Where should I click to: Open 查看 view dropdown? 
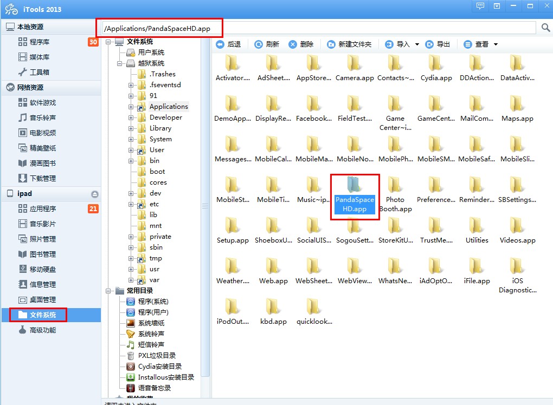click(496, 44)
